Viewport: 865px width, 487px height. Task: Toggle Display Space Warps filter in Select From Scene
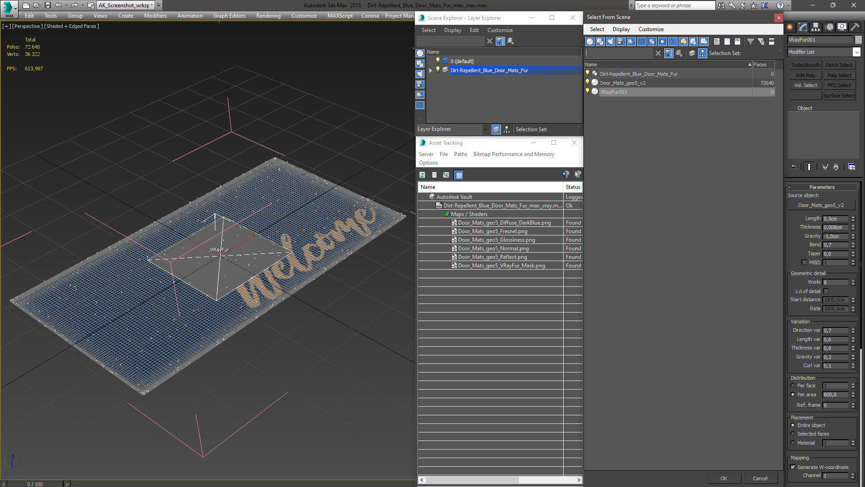(642, 41)
